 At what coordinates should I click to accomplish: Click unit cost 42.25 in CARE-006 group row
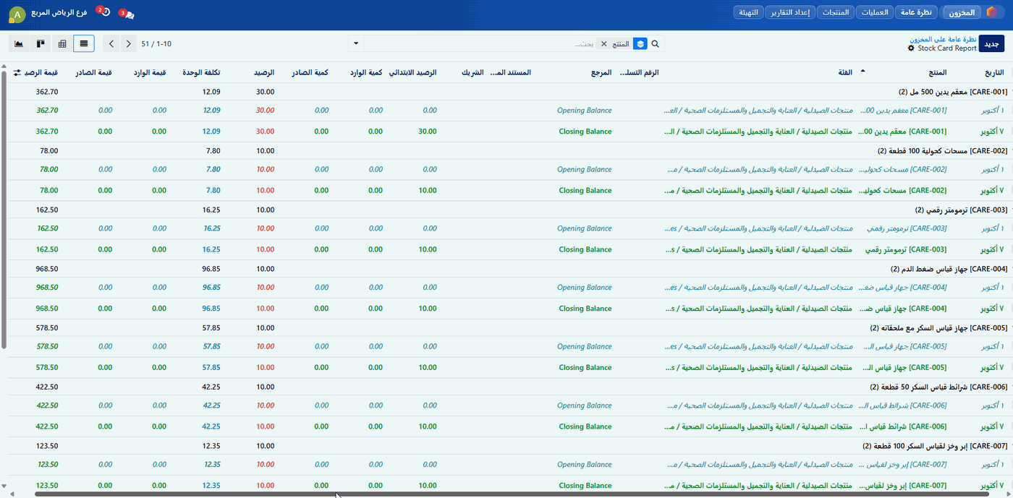click(x=211, y=387)
